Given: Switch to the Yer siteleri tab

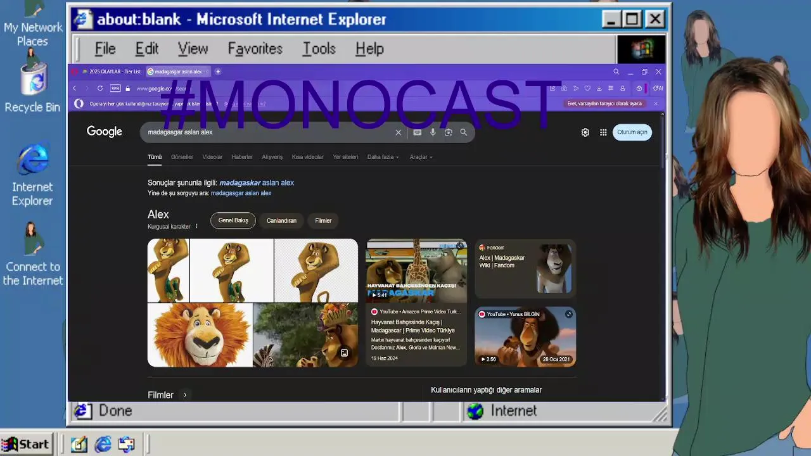Looking at the screenshot, I should point(345,157).
